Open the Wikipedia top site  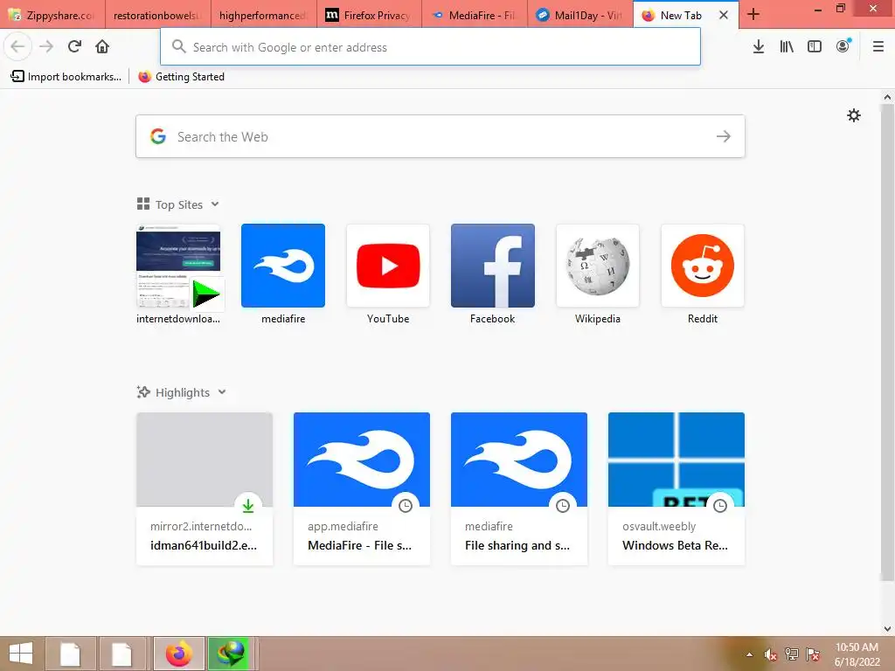click(x=598, y=274)
